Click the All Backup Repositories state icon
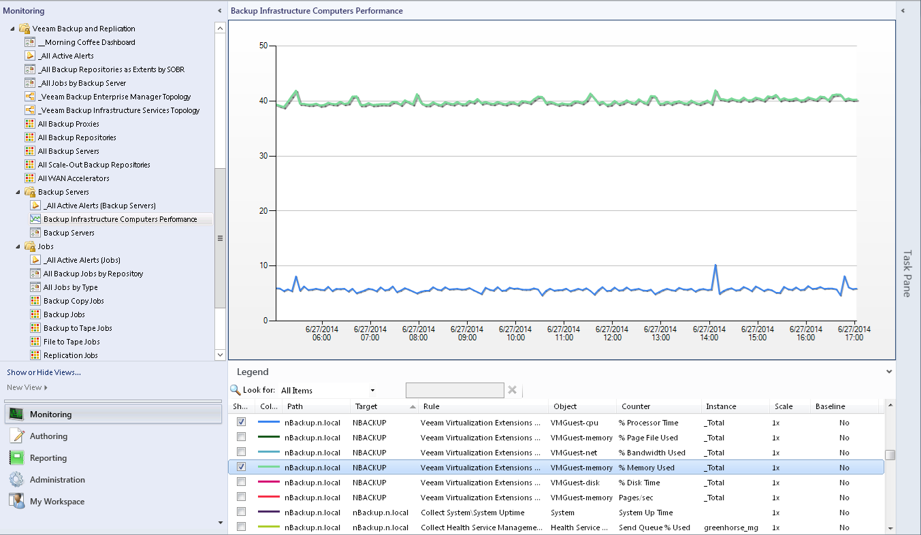The image size is (921, 535). [30, 137]
